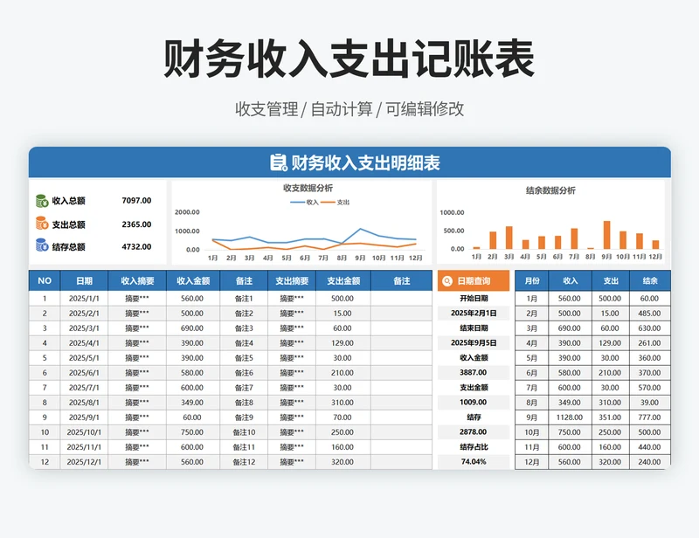Select row number 7 in the NO column
Image resolution: width=699 pixels, height=538 pixels.
[45, 388]
